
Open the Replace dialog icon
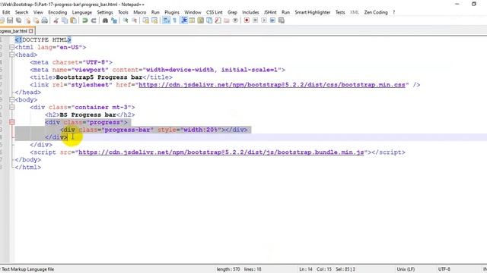tap(113, 20)
